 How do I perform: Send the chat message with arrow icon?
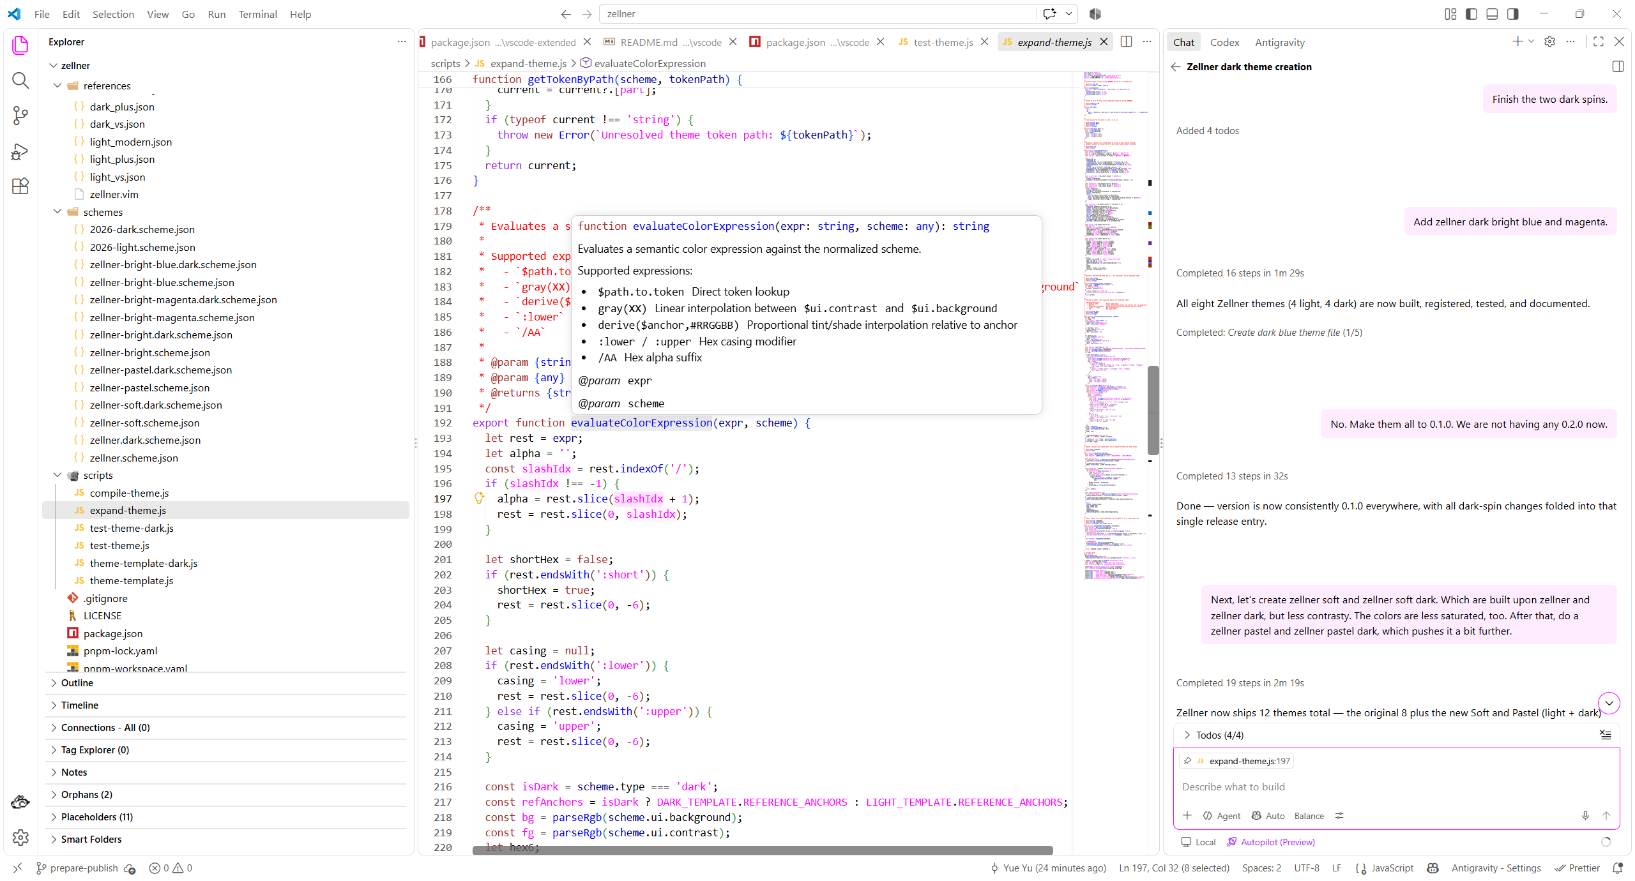click(1606, 816)
